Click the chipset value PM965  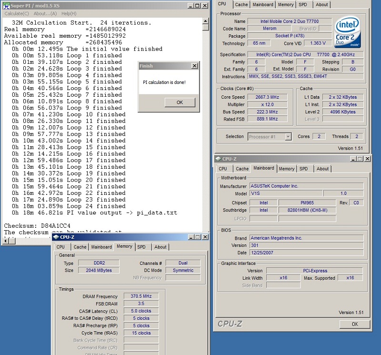click(307, 203)
